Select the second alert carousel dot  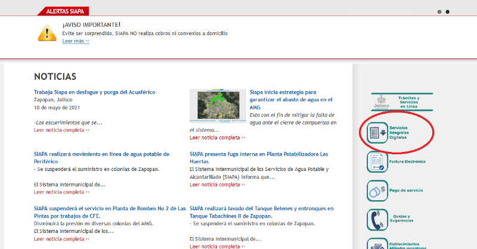[x=448, y=11]
